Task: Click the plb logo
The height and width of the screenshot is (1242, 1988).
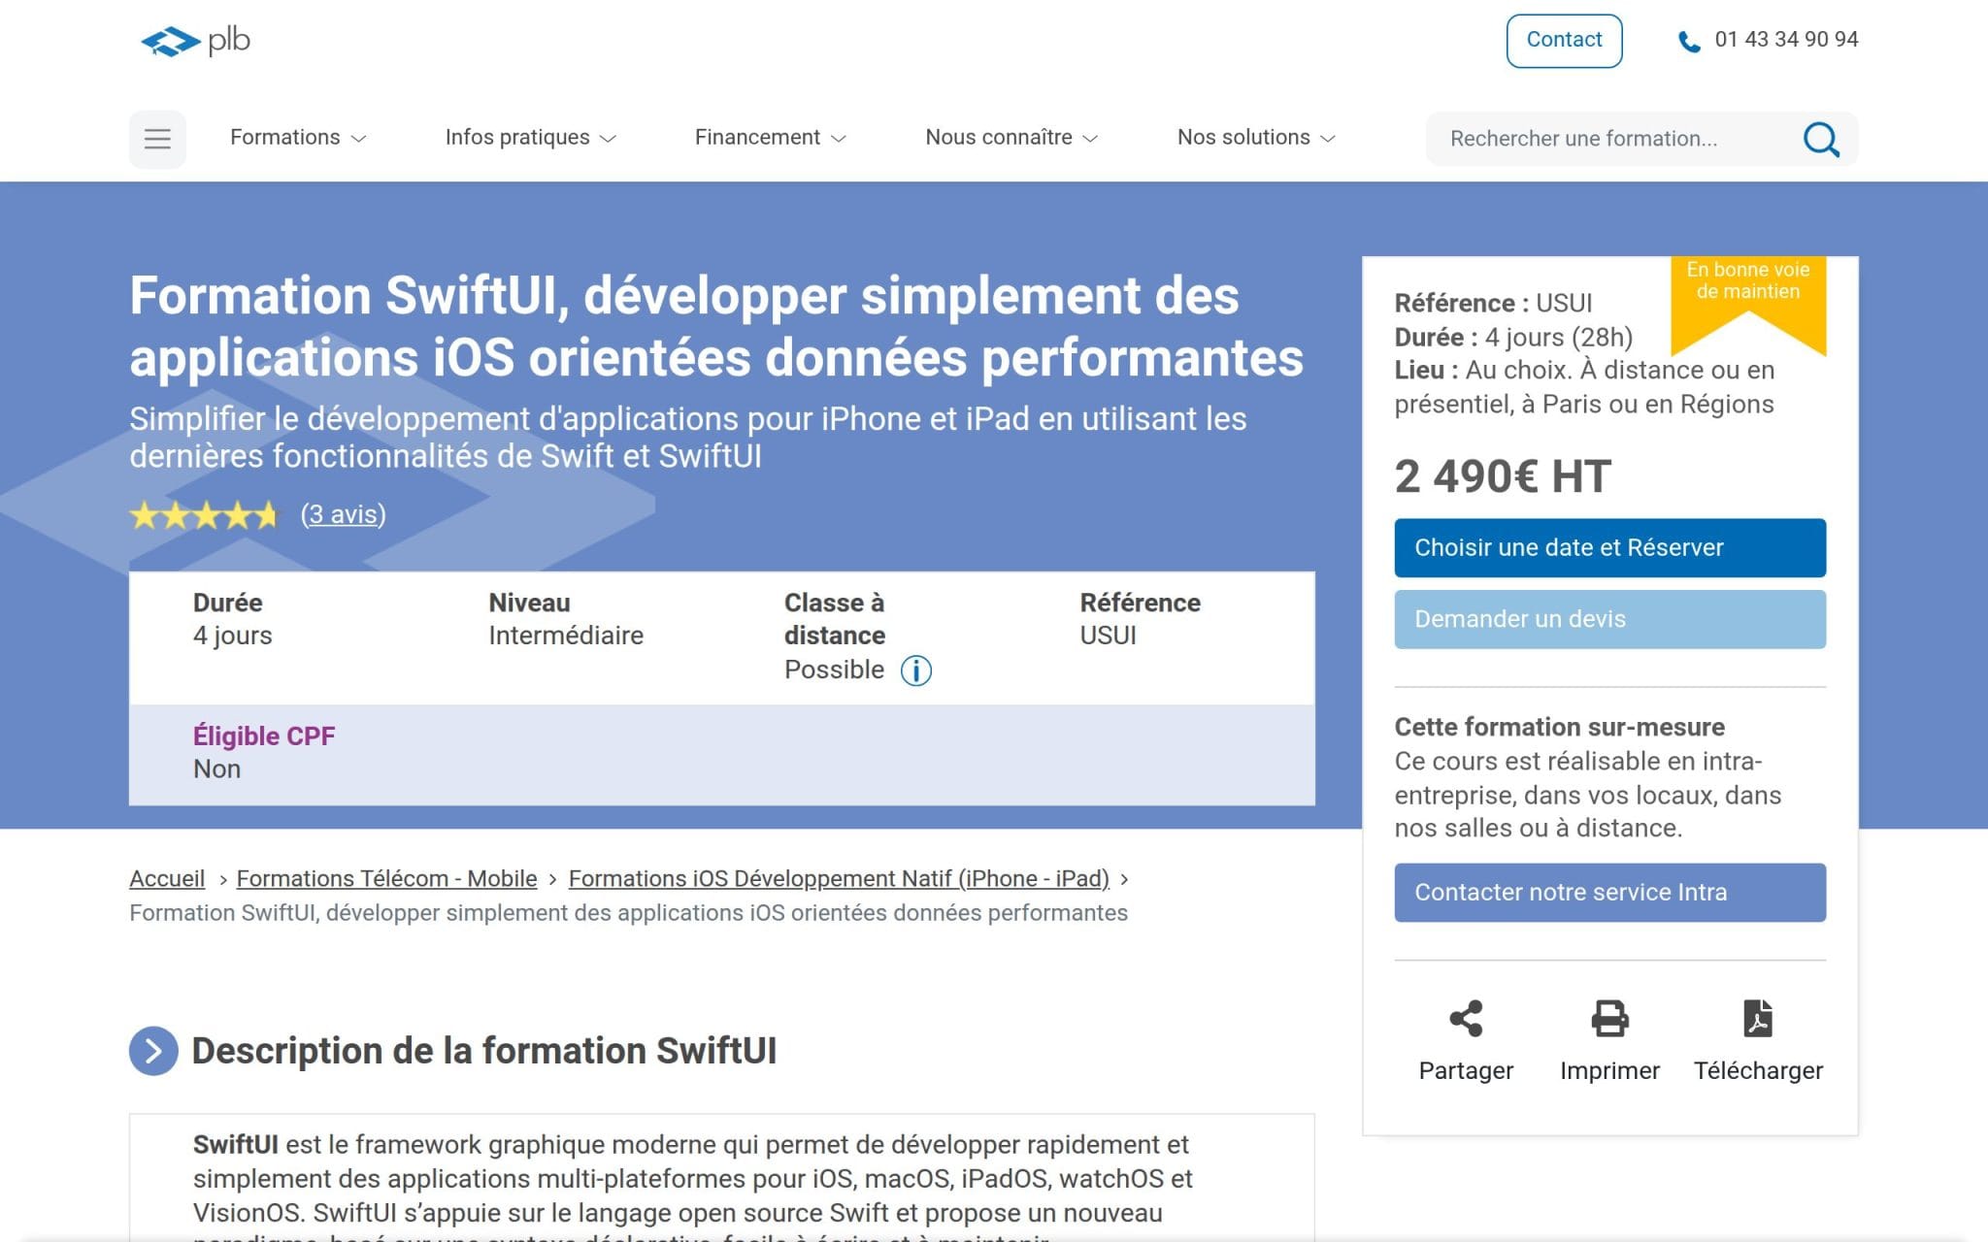Action: coord(195,41)
